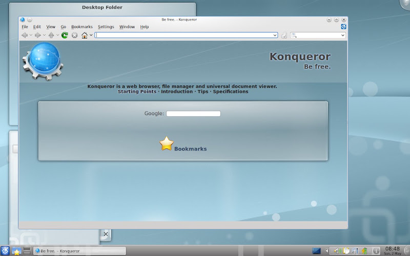Click the Stop loading icon

74,35
